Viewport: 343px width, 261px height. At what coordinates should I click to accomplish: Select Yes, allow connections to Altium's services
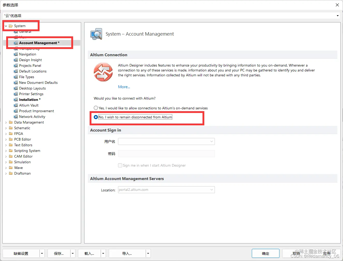point(96,108)
